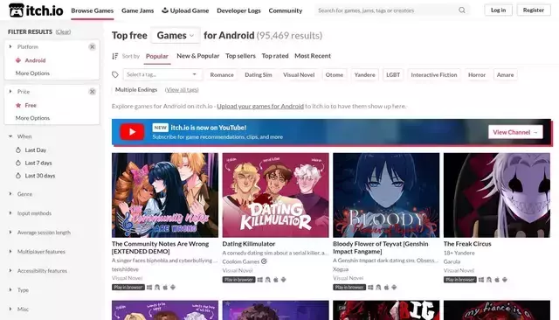This screenshot has width=559, height=320.
Task: Open Dating Killmulator game thumbnail
Action: 276,195
